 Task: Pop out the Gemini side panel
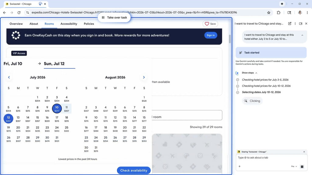[301, 24]
